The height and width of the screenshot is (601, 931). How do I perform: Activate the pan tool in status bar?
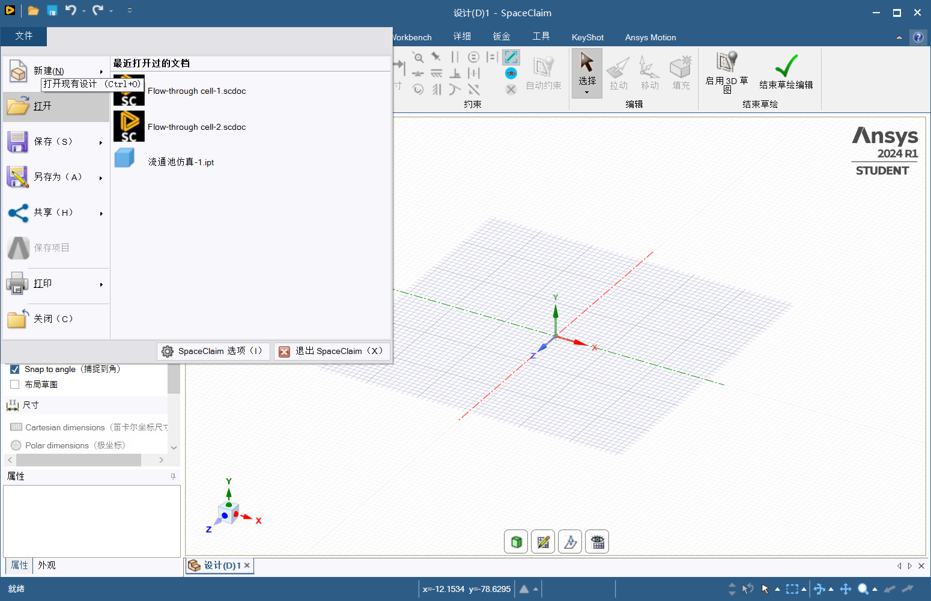[x=845, y=589]
